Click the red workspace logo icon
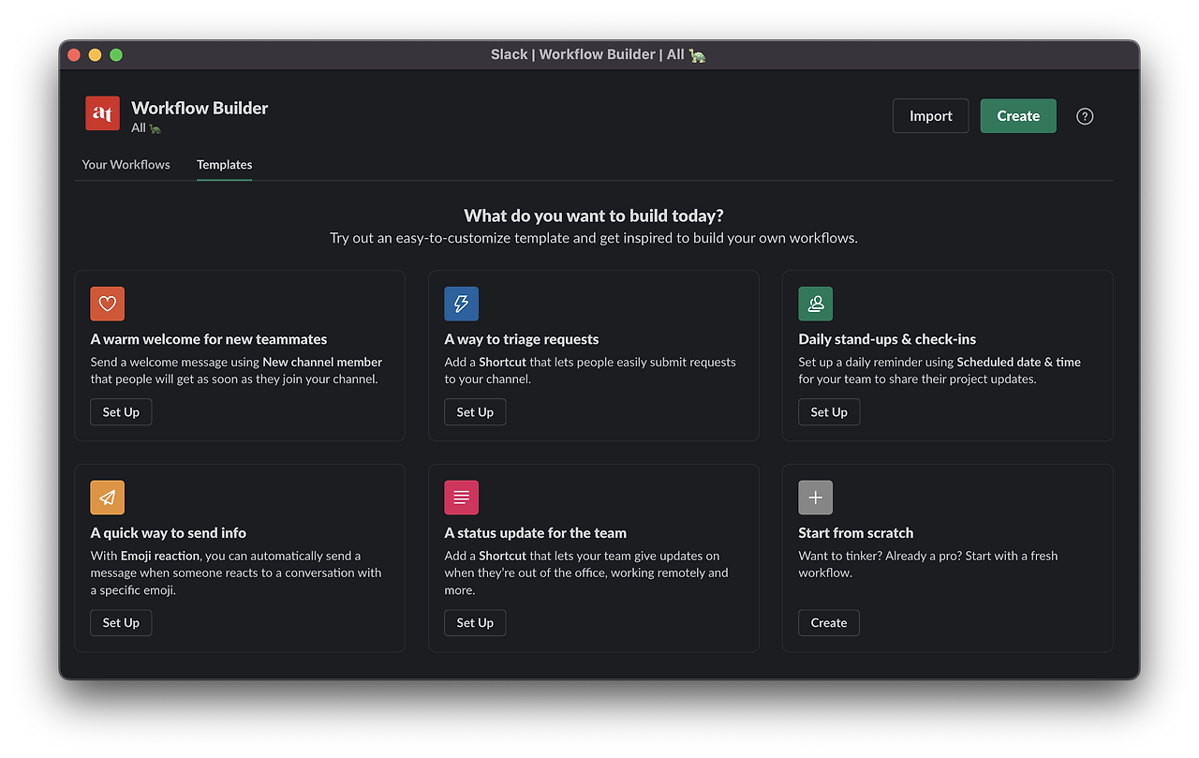 click(x=102, y=113)
